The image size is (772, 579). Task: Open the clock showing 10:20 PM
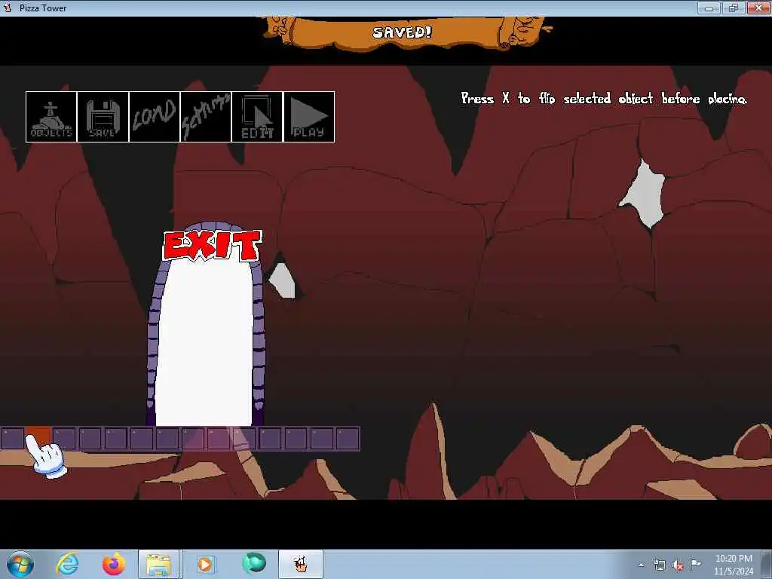click(734, 565)
